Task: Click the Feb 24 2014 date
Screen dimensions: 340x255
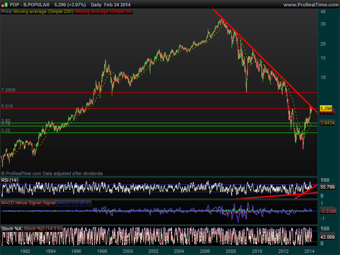Action: [117, 5]
